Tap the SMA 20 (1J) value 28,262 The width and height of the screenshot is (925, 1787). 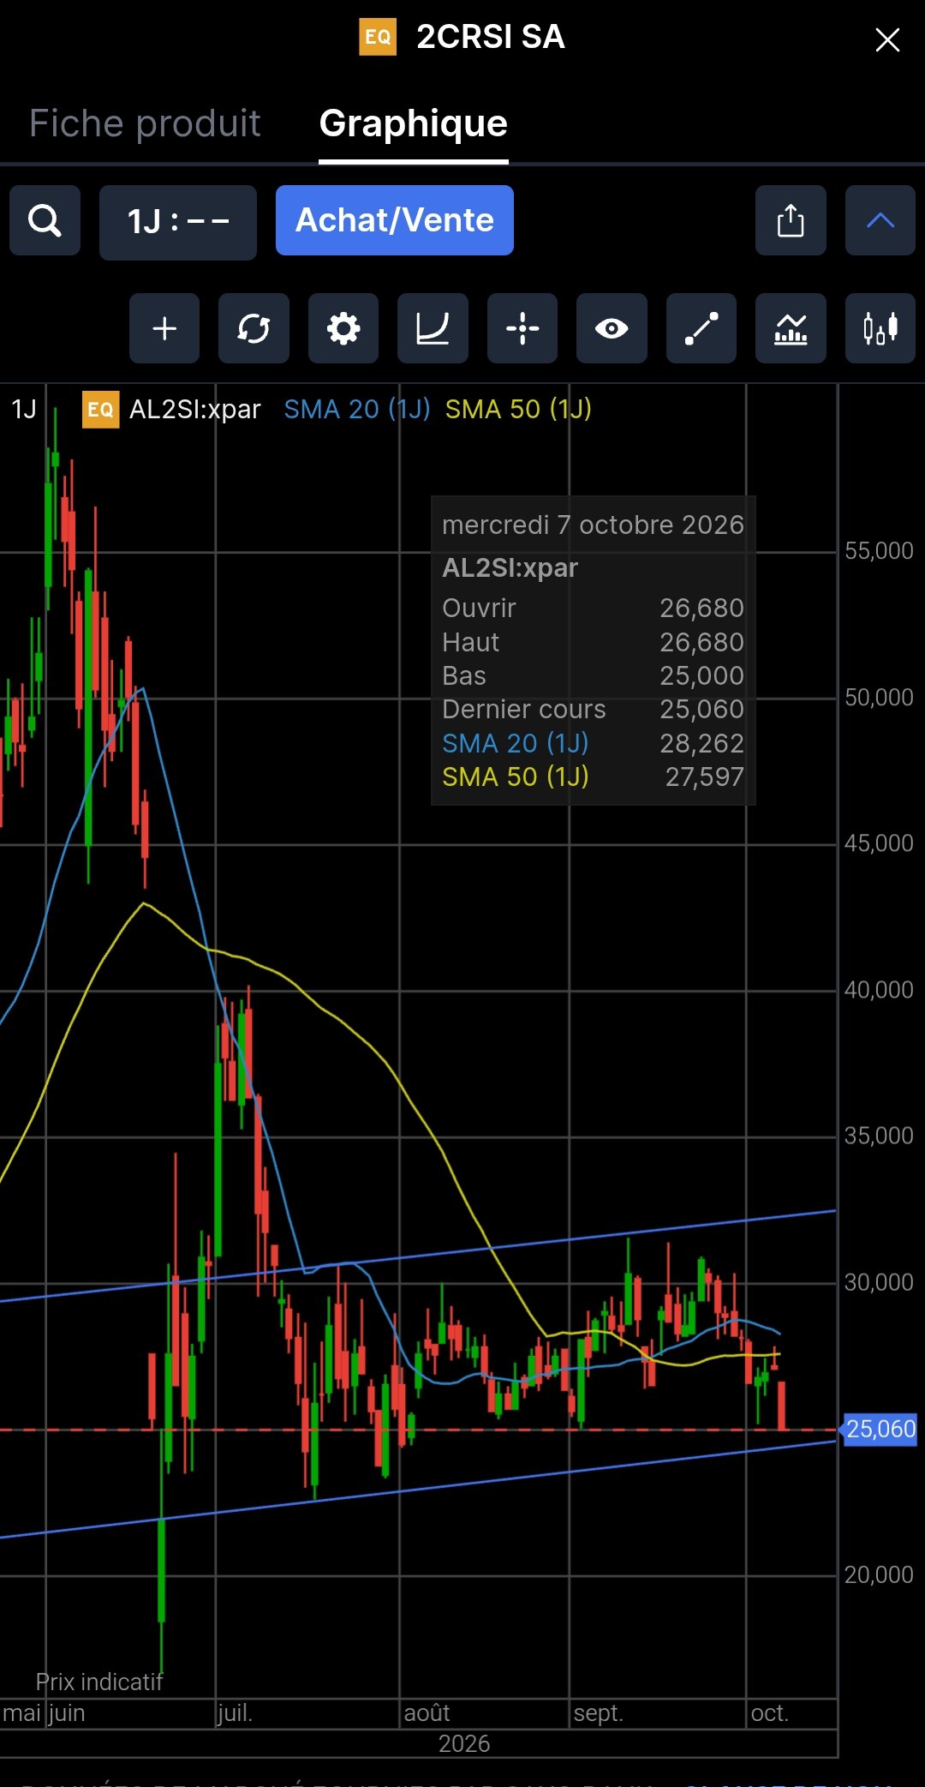click(701, 743)
